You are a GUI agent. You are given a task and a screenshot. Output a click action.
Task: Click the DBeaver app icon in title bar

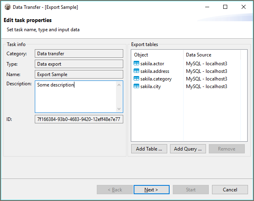8,7
